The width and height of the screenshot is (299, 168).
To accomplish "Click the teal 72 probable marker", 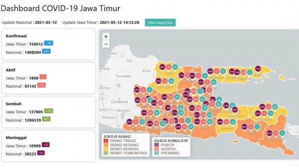I will [x=191, y=127].
